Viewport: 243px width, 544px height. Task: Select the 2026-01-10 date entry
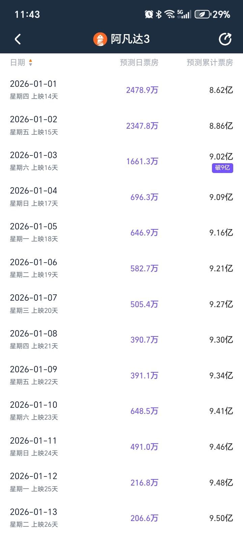[x=34, y=405]
